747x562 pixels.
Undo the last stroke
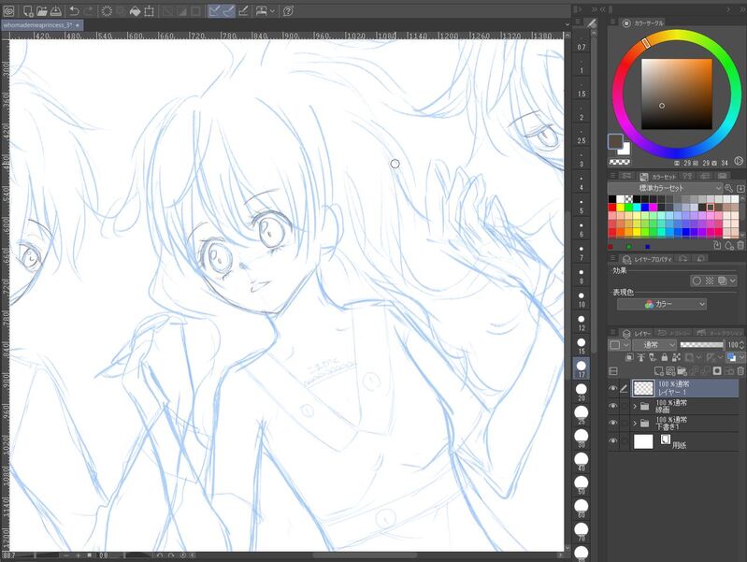click(74, 10)
